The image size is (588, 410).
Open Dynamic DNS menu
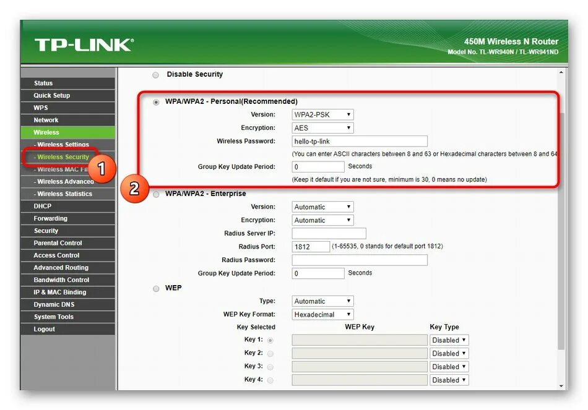[x=68, y=305]
